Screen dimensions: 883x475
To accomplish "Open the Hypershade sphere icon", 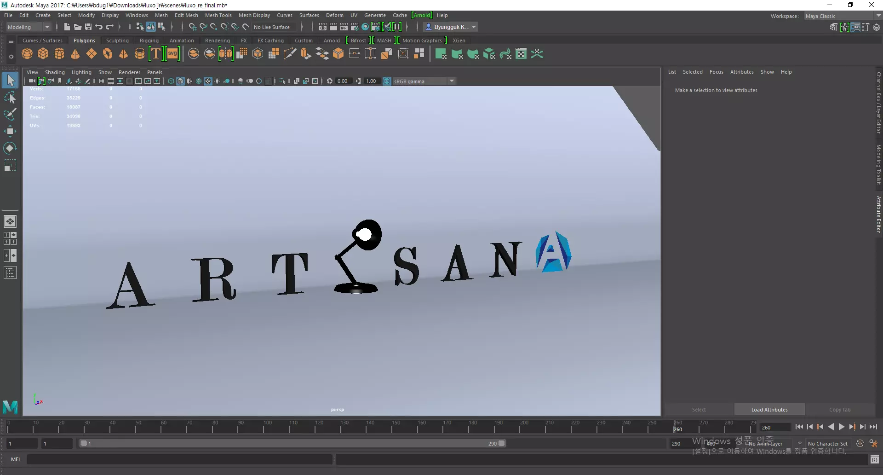I will [365, 27].
